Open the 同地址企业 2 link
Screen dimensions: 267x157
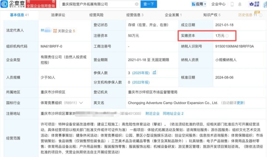(173, 113)
